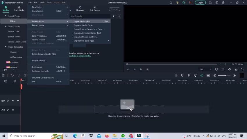Collapse the Preset Templates tree
247x139 pixels.
pos(6,47)
